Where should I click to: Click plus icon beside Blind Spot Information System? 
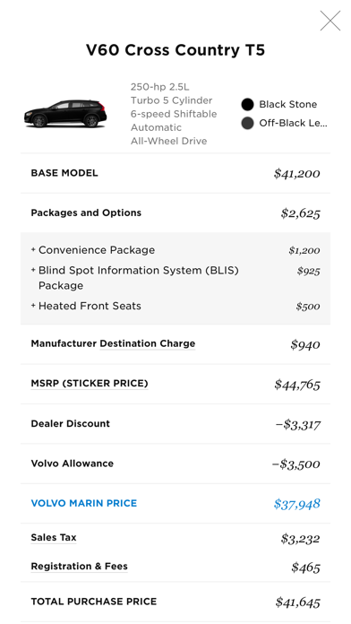[x=33, y=270]
